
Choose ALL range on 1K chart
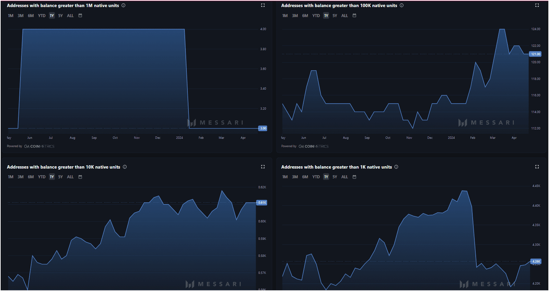click(344, 177)
